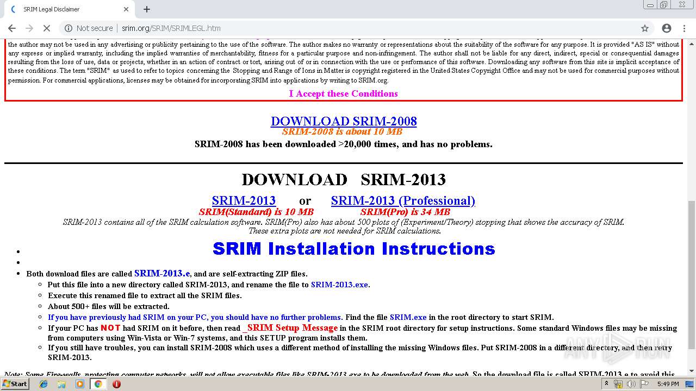Screen dimensions: 696x391
Task: Click 'About 500+ files will be extracted' line
Action: click(x=109, y=306)
